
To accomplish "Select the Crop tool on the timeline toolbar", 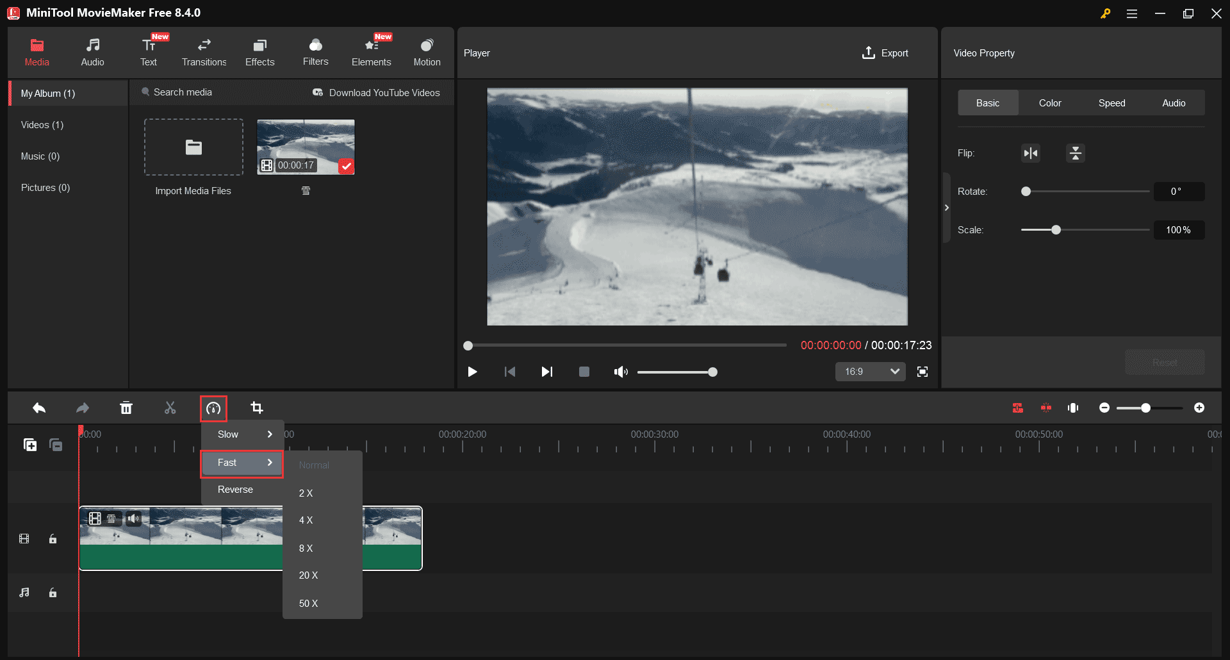I will [x=257, y=408].
